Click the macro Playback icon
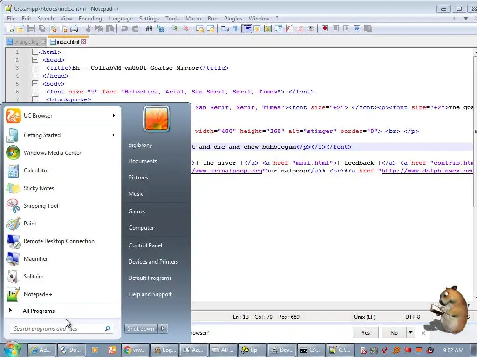The height and width of the screenshot is (357, 477). coord(346,28)
